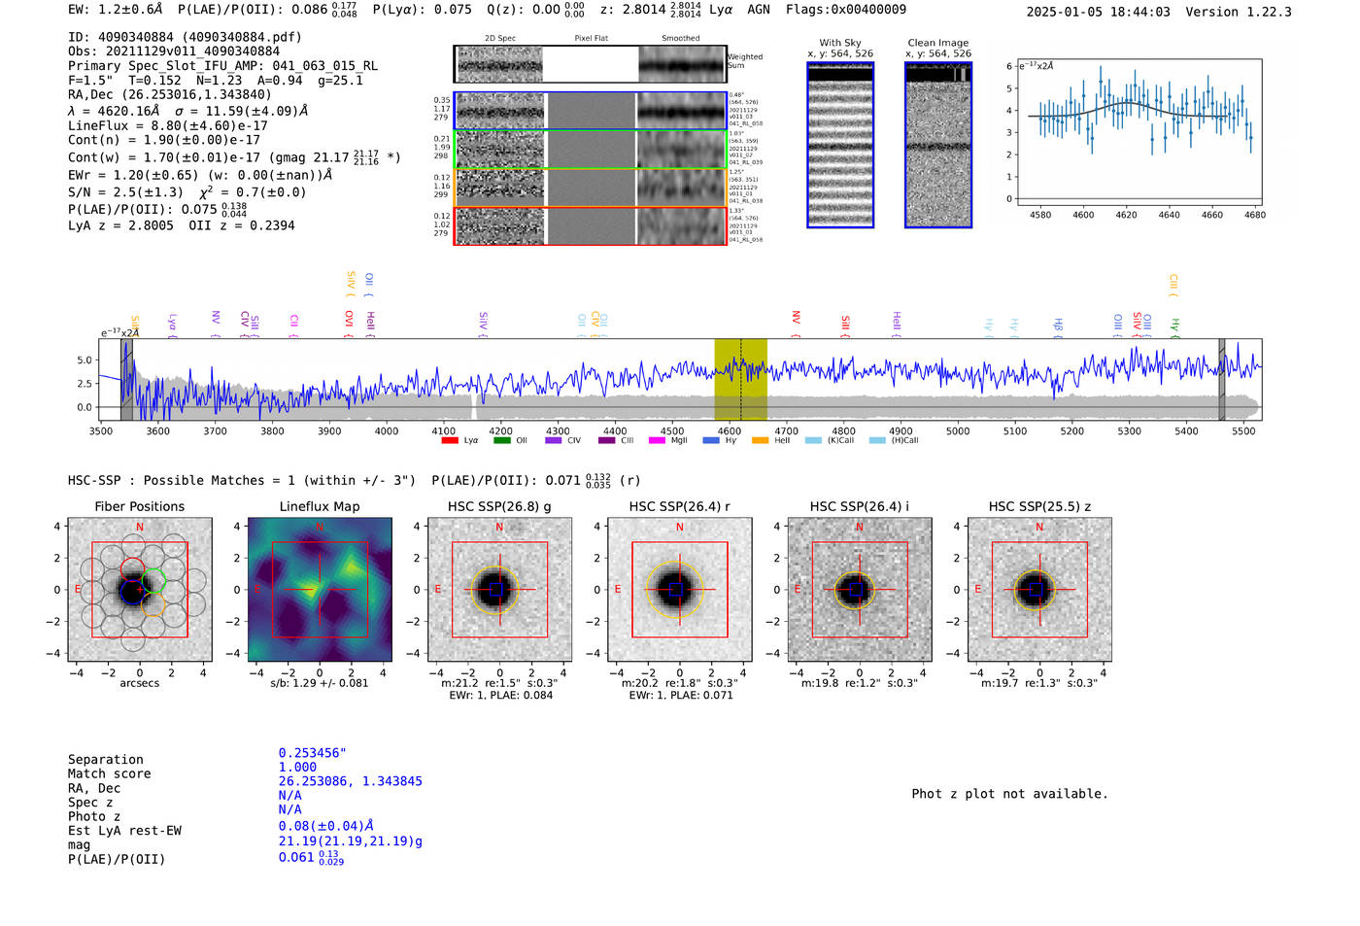
Task: Select the magenta MgII legend swatch
Action: pos(657,440)
